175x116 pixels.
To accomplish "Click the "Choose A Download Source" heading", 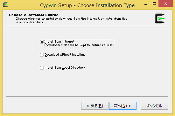I will point(33,15).
